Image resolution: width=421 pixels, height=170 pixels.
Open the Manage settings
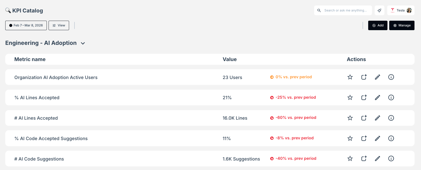402,25
